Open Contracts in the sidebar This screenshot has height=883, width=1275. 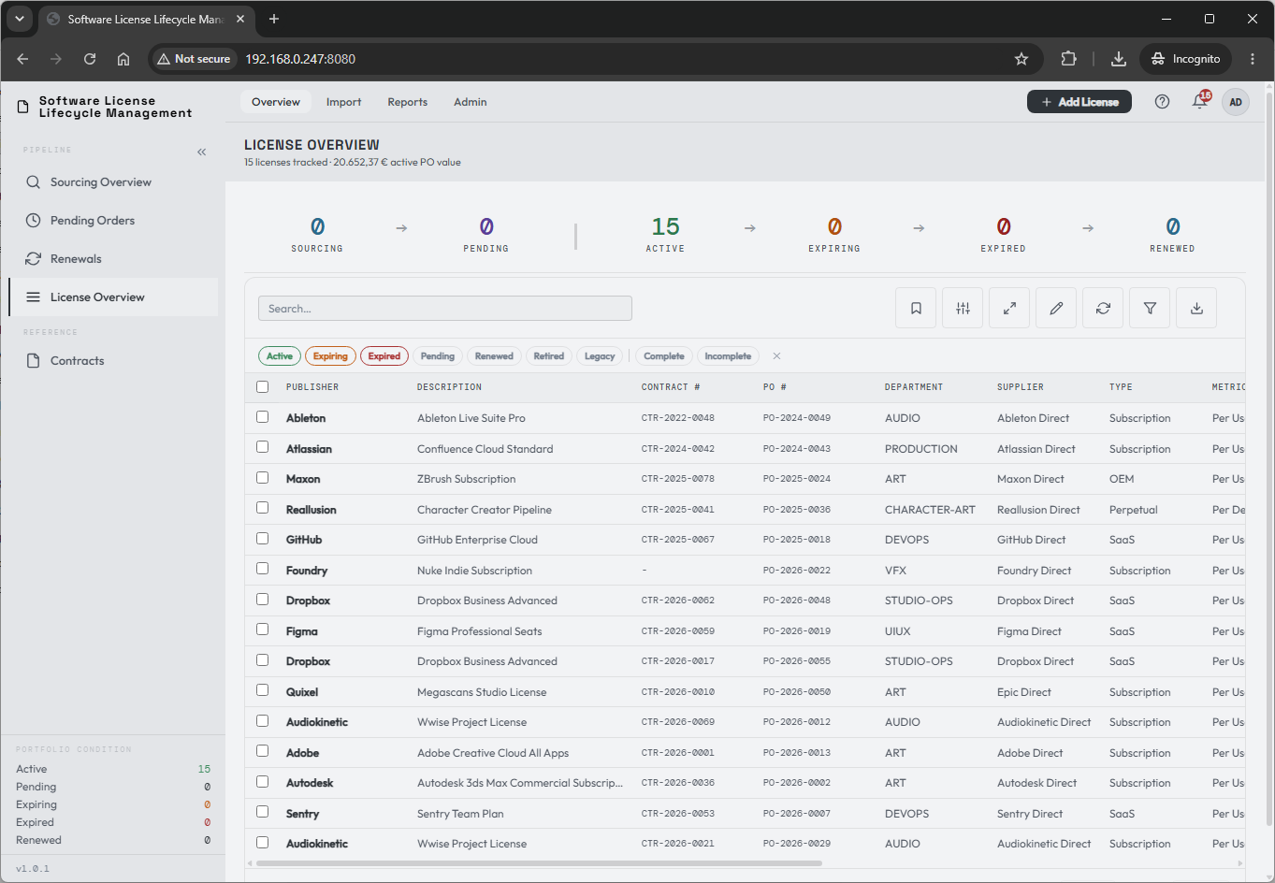[x=113, y=361]
